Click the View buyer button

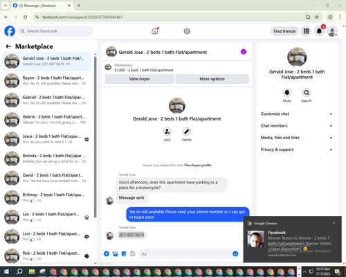click(139, 79)
